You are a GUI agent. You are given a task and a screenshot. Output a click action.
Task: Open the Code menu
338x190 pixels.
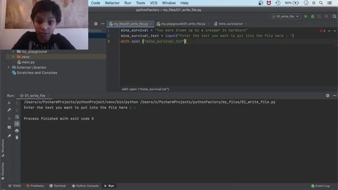coord(96,3)
